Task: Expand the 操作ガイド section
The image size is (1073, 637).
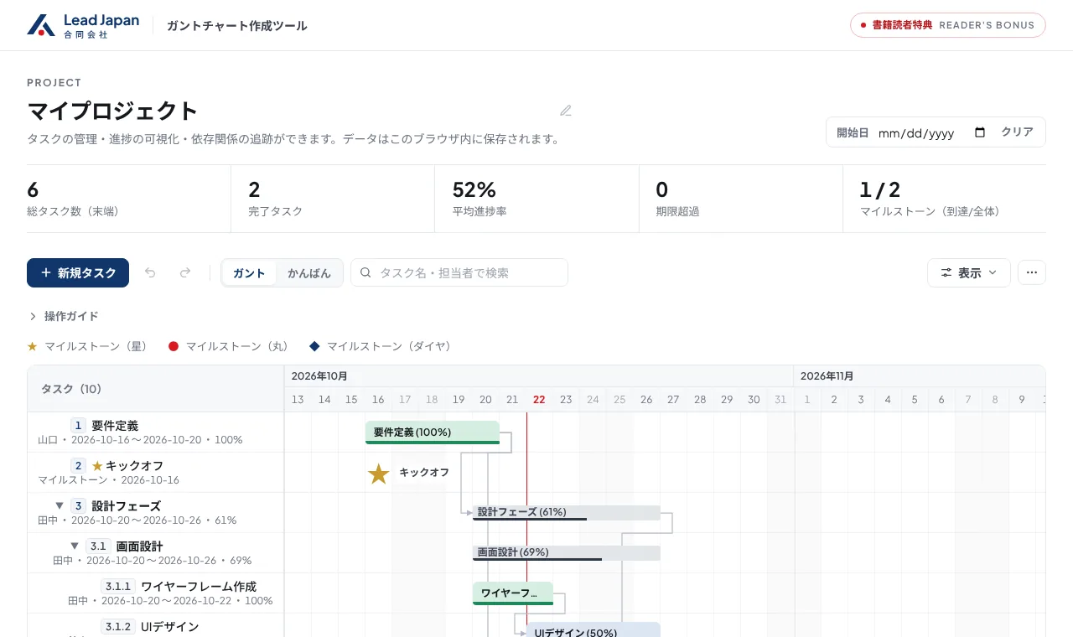Action: (63, 316)
